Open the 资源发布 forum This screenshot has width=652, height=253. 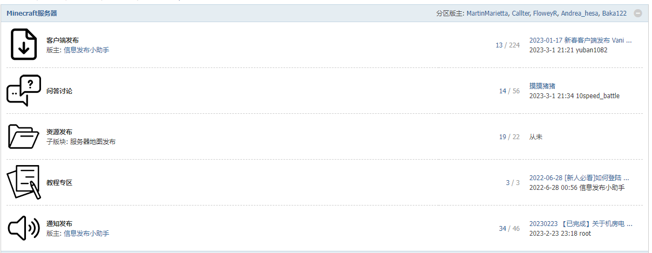click(59, 132)
